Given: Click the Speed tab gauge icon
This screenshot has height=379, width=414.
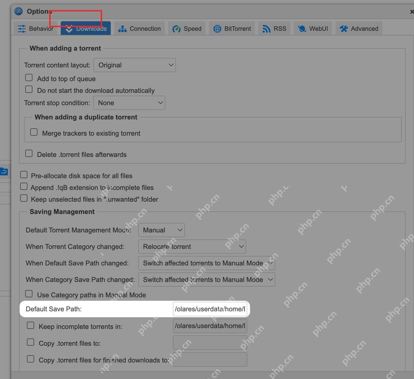Looking at the screenshot, I should pyautogui.click(x=177, y=29).
